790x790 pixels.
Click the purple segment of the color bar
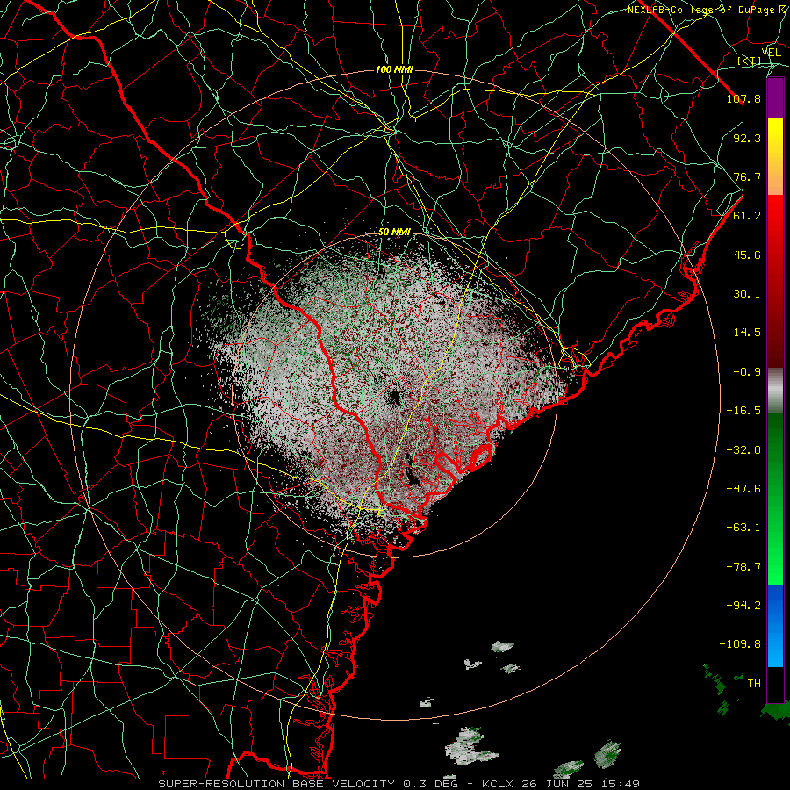(x=775, y=97)
